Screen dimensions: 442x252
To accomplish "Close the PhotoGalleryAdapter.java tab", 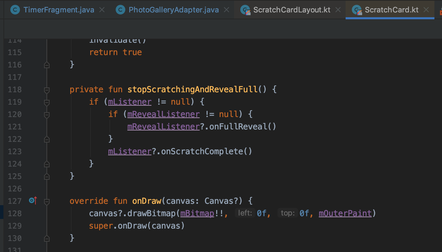I will [x=226, y=10].
